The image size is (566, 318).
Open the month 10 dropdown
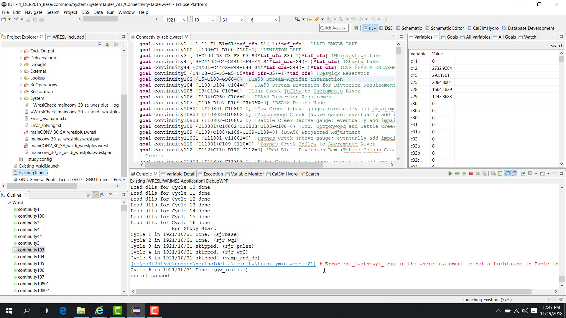213,20
